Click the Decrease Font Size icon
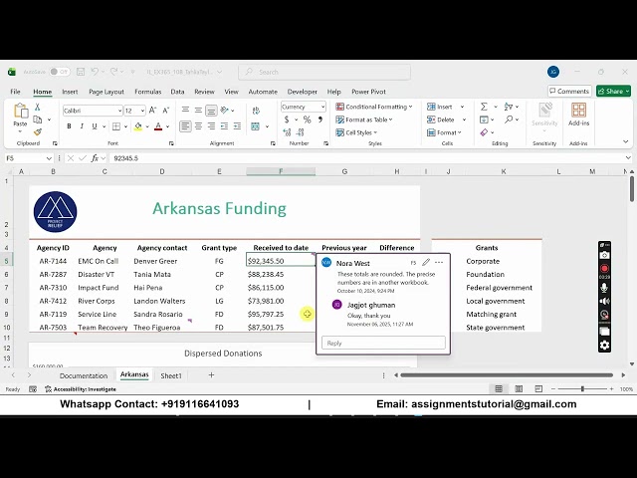The height and width of the screenshot is (478, 637). pyautogui.click(x=166, y=111)
